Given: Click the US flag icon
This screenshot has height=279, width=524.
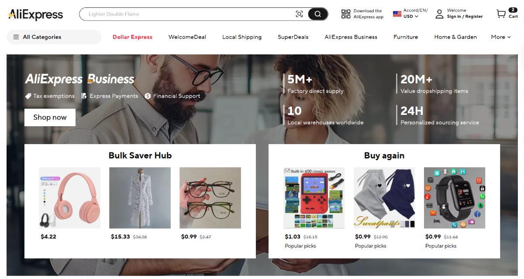Looking at the screenshot, I should (x=397, y=14).
